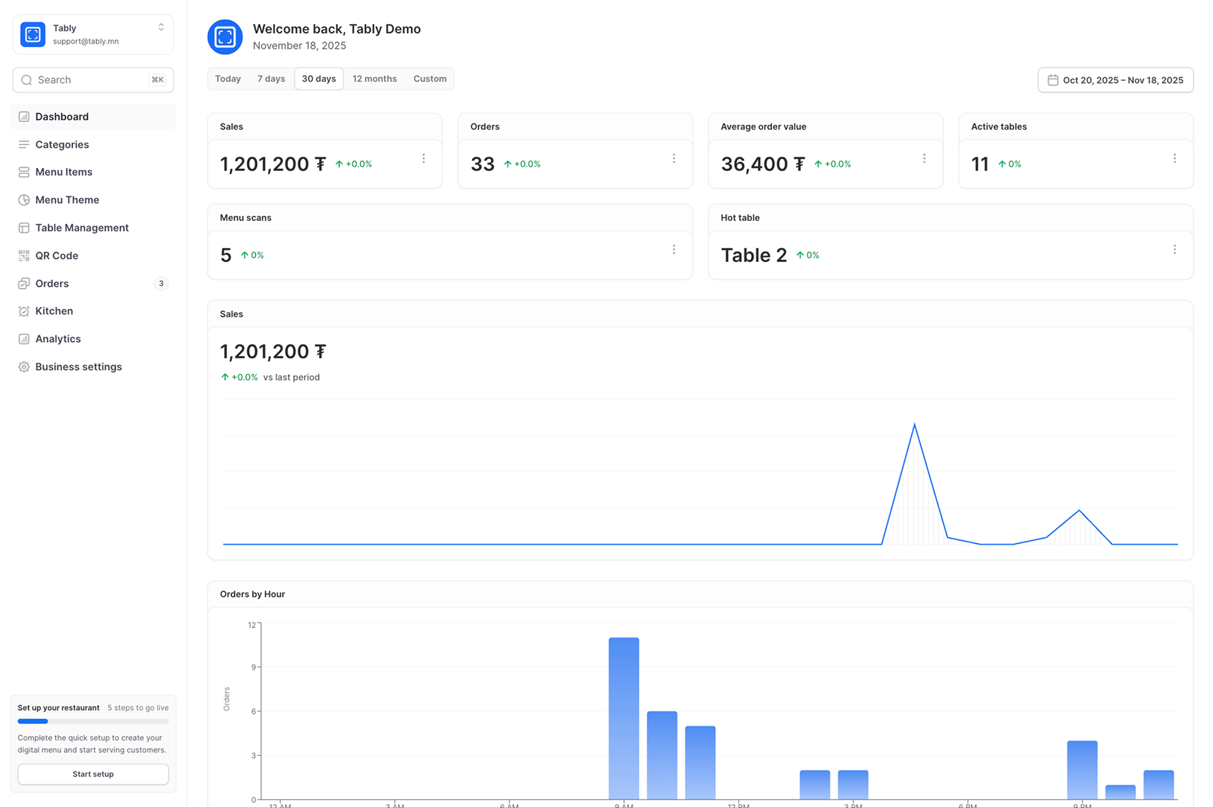1213x808 pixels.
Task: Click the Business settings gear icon
Action: pos(24,366)
